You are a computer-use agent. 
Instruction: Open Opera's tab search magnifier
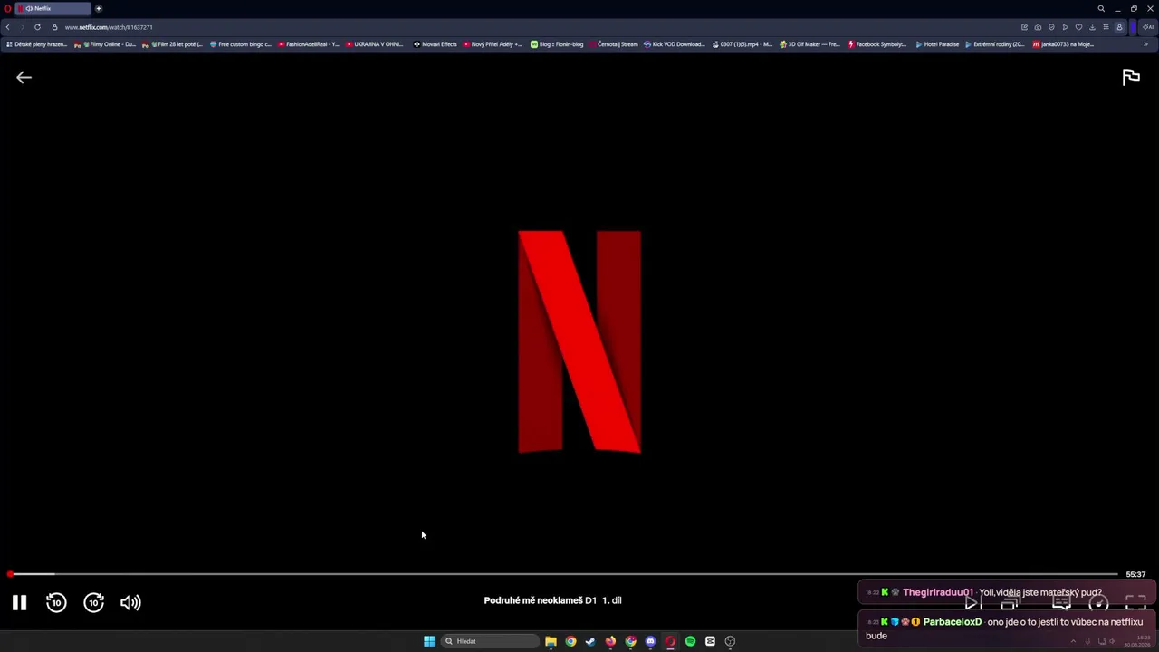tap(1101, 8)
